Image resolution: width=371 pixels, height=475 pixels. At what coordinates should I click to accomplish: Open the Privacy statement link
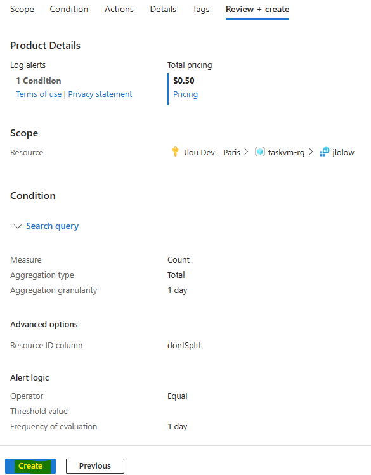point(100,94)
